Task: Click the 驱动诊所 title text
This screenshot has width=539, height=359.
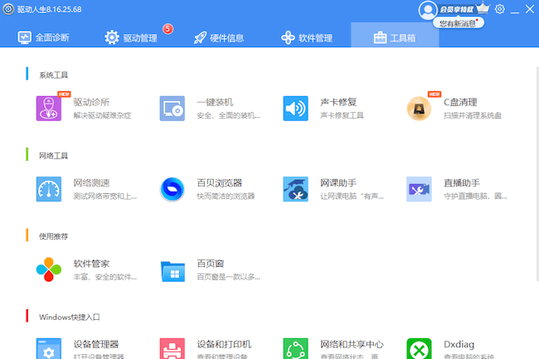Action: point(91,102)
